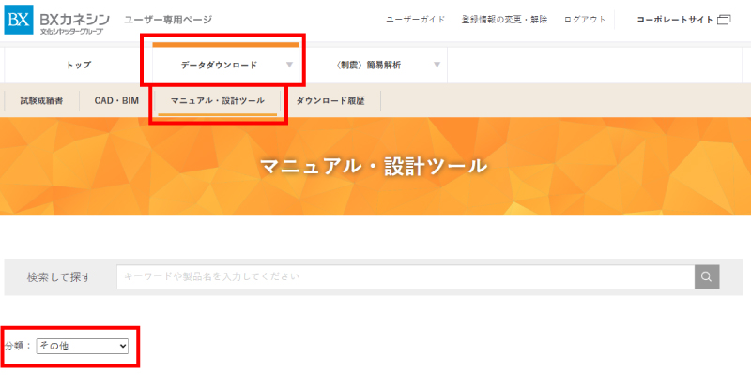The image size is (751, 386).
Task: Open the トップ menu item
Action: click(79, 65)
